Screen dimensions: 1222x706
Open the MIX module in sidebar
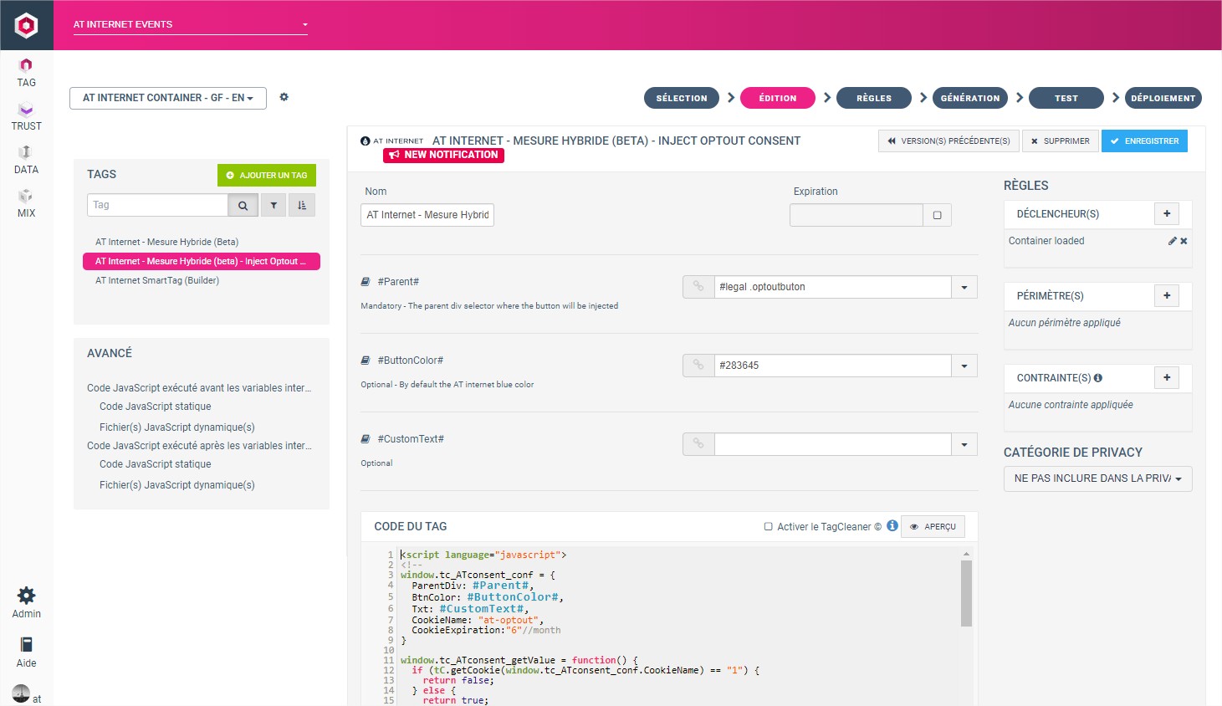tap(26, 203)
